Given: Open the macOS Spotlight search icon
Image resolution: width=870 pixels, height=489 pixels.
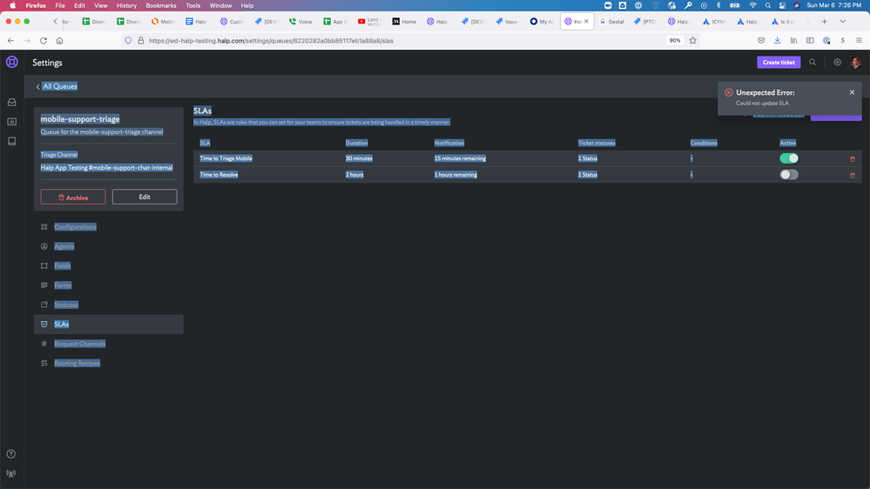Looking at the screenshot, I should [768, 5].
